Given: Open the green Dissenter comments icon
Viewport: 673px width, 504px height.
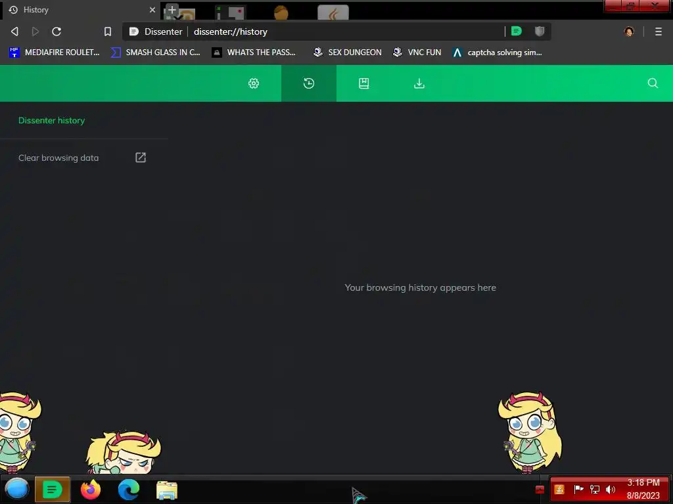Looking at the screenshot, I should coord(517,31).
